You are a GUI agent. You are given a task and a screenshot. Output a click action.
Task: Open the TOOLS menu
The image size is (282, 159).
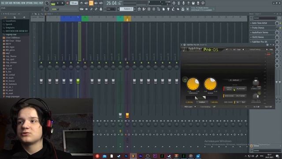36,3
